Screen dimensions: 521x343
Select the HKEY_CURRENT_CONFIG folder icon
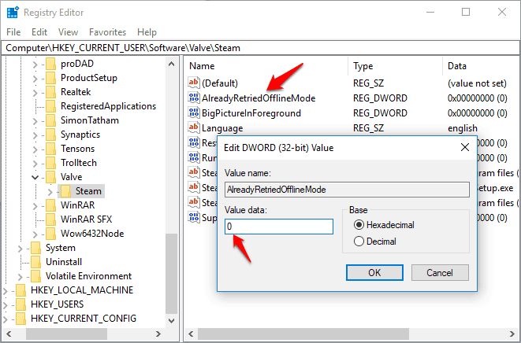(21, 319)
